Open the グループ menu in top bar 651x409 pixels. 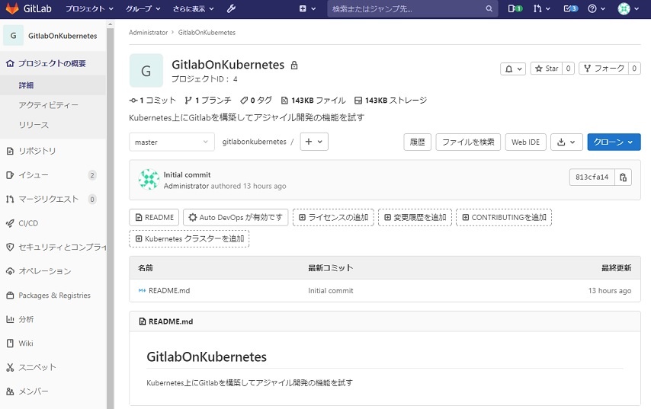point(143,8)
